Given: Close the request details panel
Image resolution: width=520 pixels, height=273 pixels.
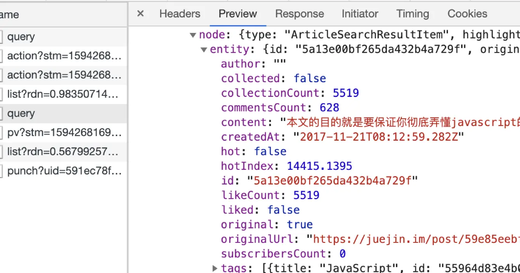Looking at the screenshot, I should click(x=140, y=14).
